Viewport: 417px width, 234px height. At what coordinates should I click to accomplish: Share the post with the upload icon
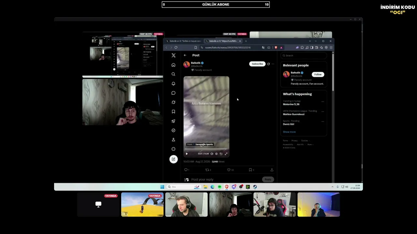tap(272, 170)
